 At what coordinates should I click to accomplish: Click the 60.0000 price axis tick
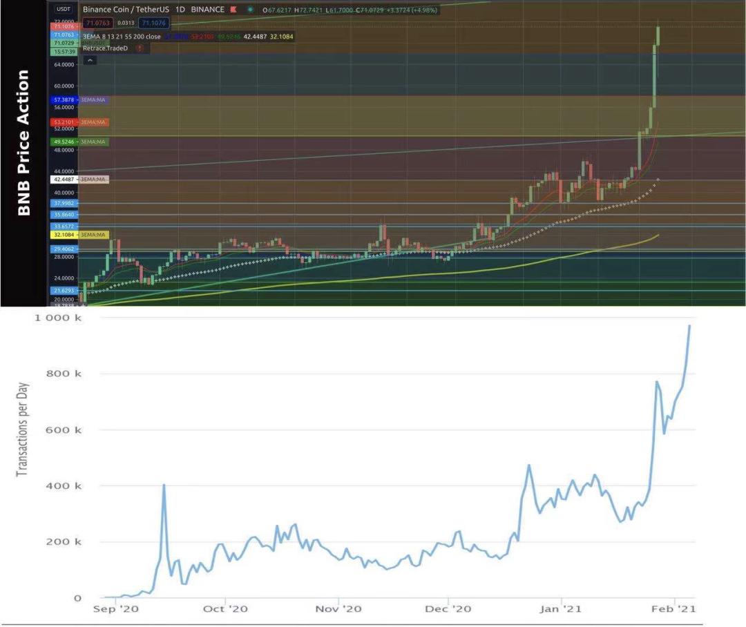64,86
